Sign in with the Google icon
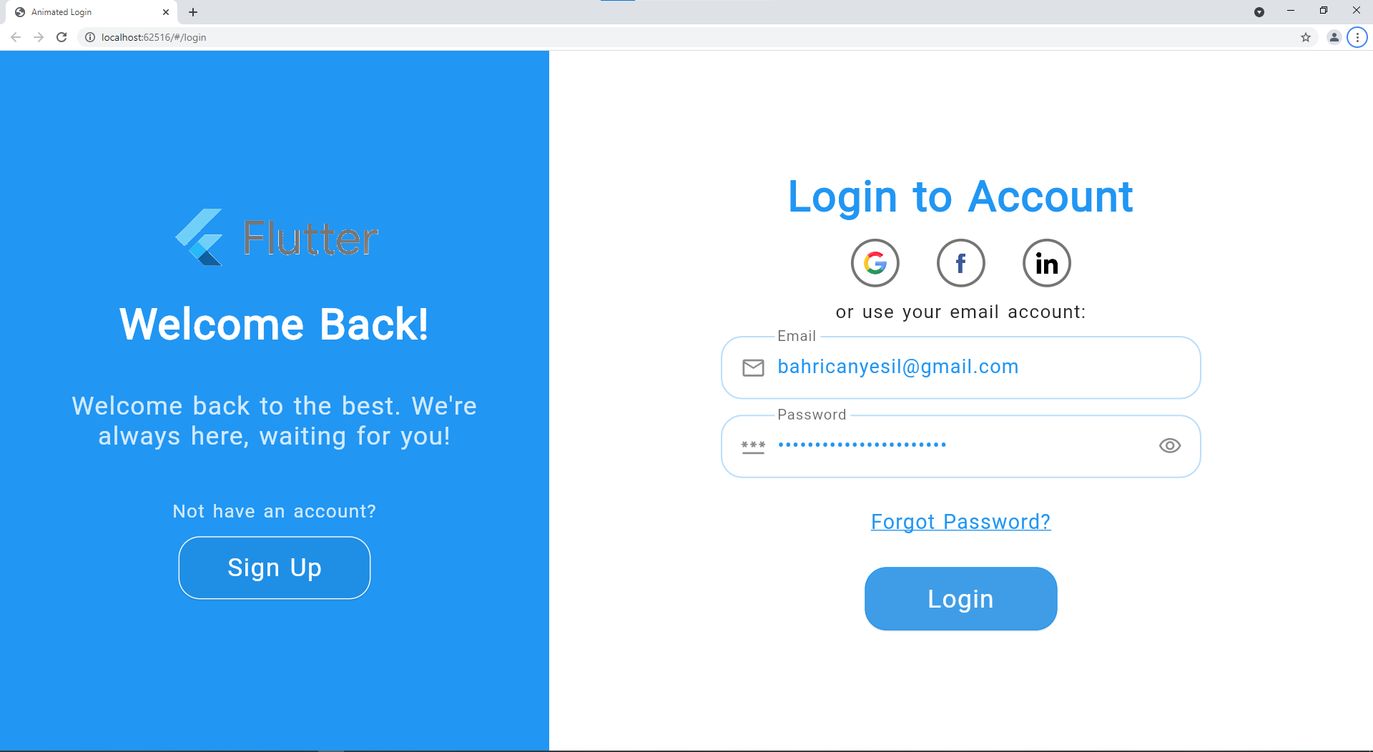Image resolution: width=1373 pixels, height=752 pixels. (875, 263)
